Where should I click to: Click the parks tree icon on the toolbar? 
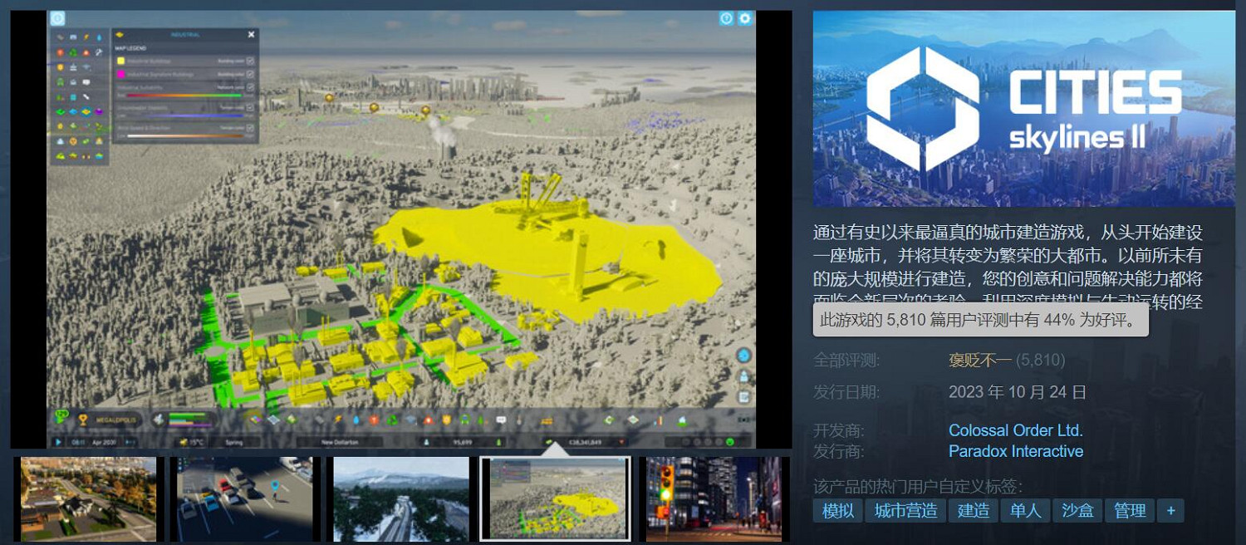pyautogui.click(x=480, y=420)
